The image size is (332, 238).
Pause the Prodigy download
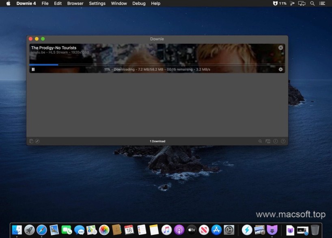(33, 69)
